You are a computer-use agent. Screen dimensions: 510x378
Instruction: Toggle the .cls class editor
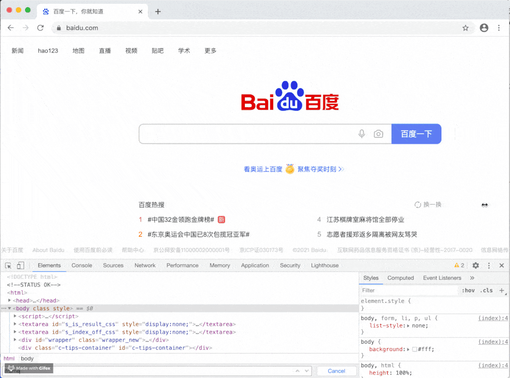(x=486, y=291)
